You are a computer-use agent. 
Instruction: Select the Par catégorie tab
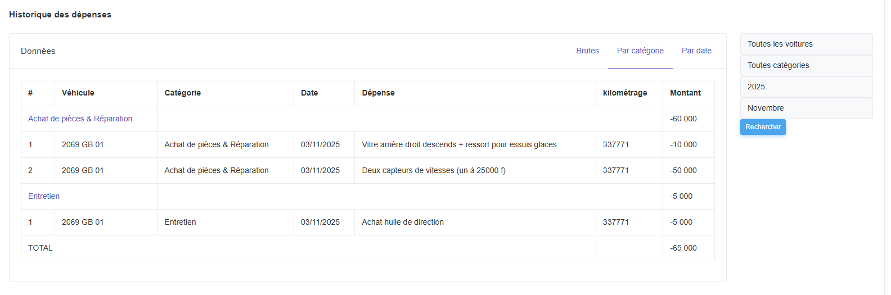[x=640, y=51]
